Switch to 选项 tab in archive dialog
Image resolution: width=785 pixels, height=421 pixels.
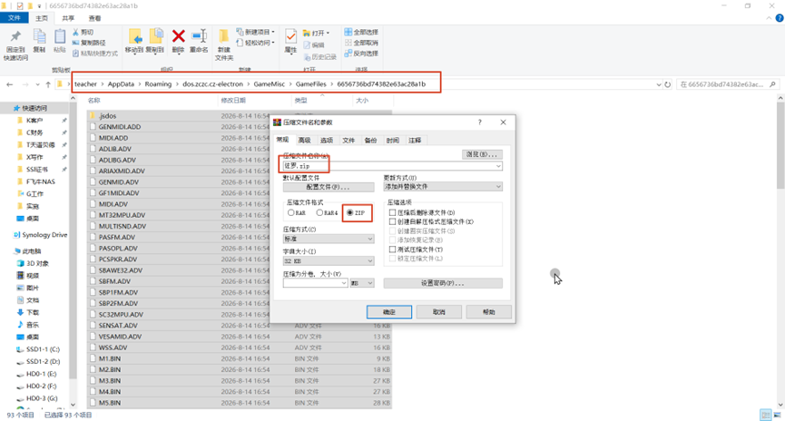pos(327,140)
